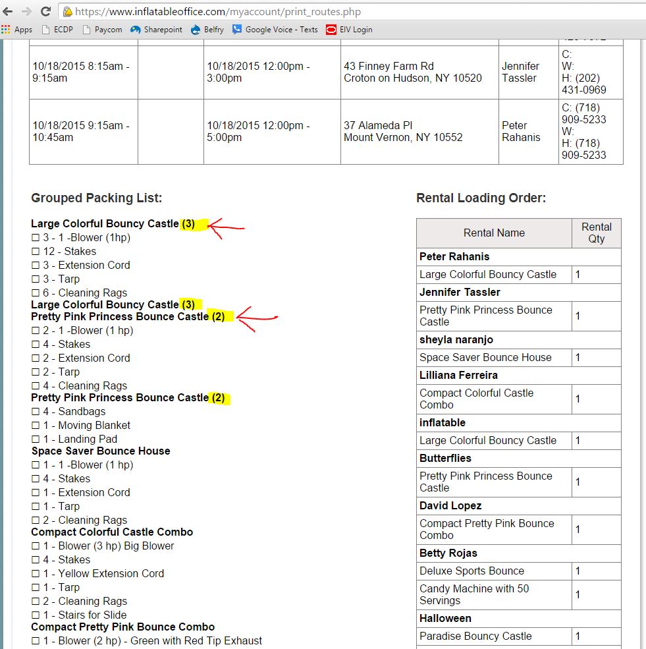This screenshot has height=649, width=646.
Task: Check the 1 - Landing Pad checkbox
Action: click(x=36, y=439)
